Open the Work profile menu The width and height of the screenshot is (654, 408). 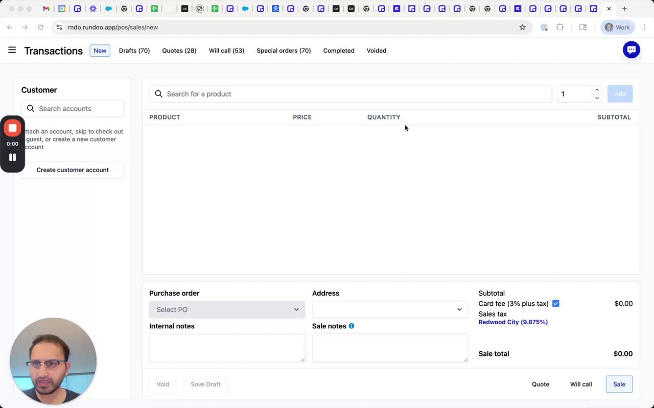(x=617, y=27)
